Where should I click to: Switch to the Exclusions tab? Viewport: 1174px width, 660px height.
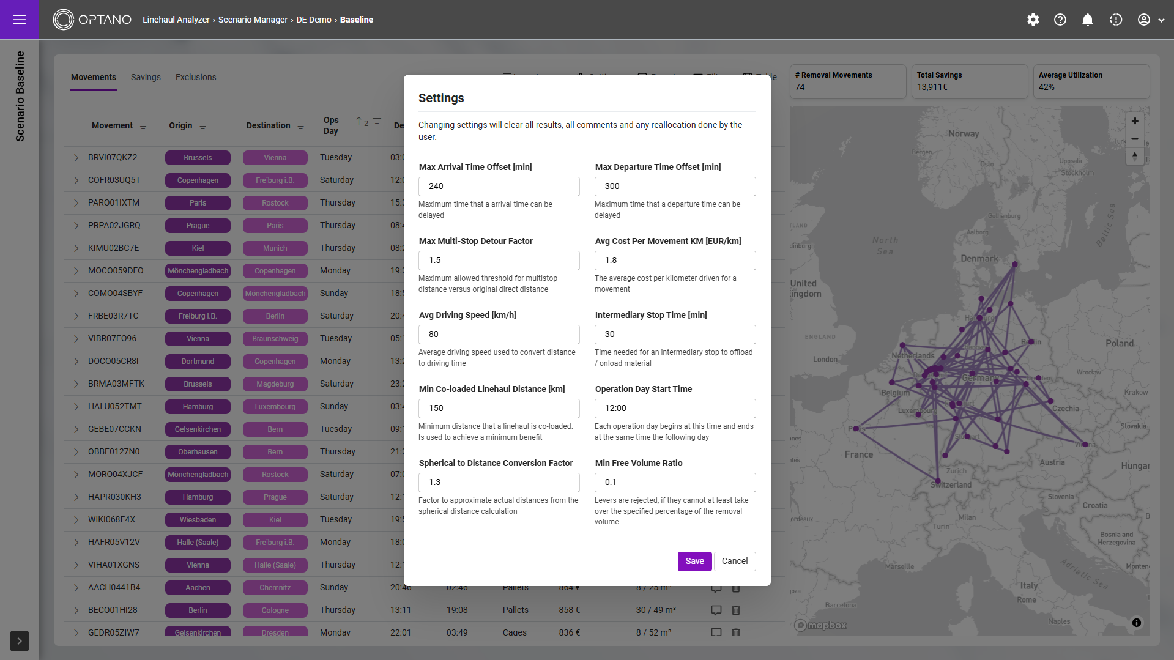(x=196, y=77)
